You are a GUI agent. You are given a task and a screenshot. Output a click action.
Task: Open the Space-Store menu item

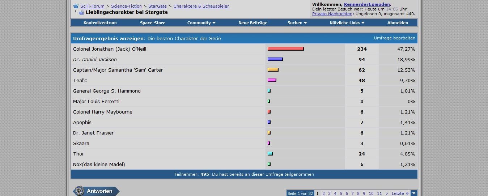pyautogui.click(x=152, y=23)
